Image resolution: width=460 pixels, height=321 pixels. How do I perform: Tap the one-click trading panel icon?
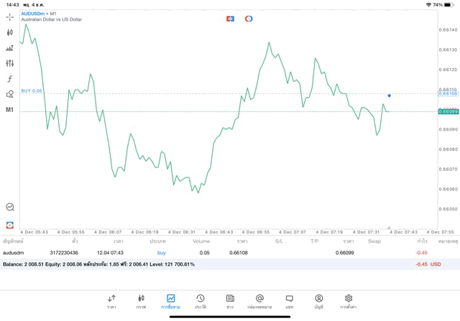pyautogui.click(x=10, y=225)
